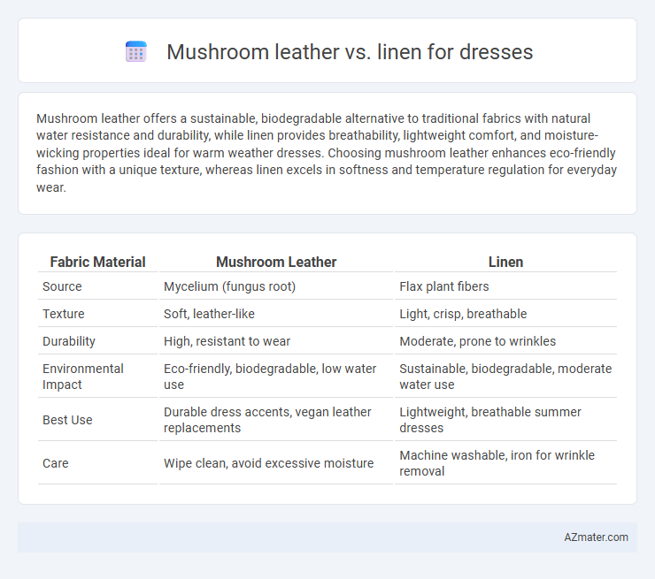Click the 'Light, crisp, breathable' cell
Image resolution: width=655 pixels, height=579 pixels.
click(463, 314)
